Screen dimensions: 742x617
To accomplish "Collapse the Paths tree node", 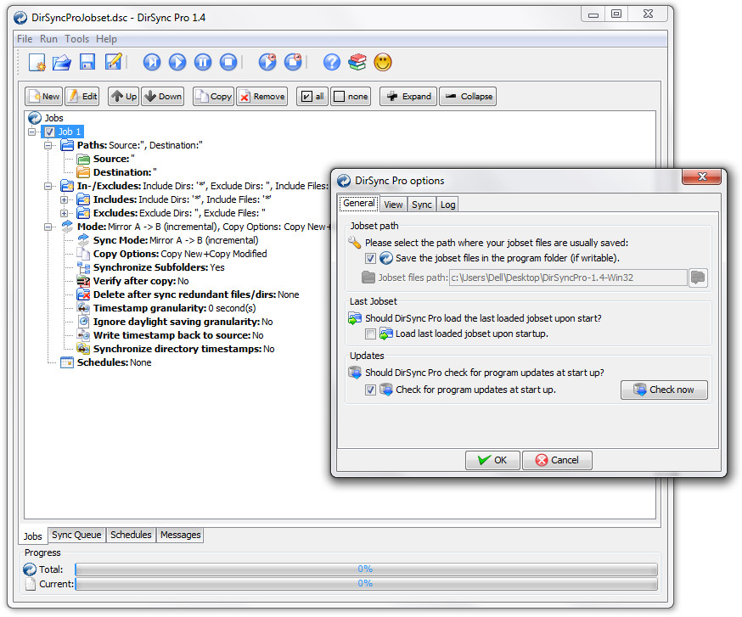I will coord(48,145).
